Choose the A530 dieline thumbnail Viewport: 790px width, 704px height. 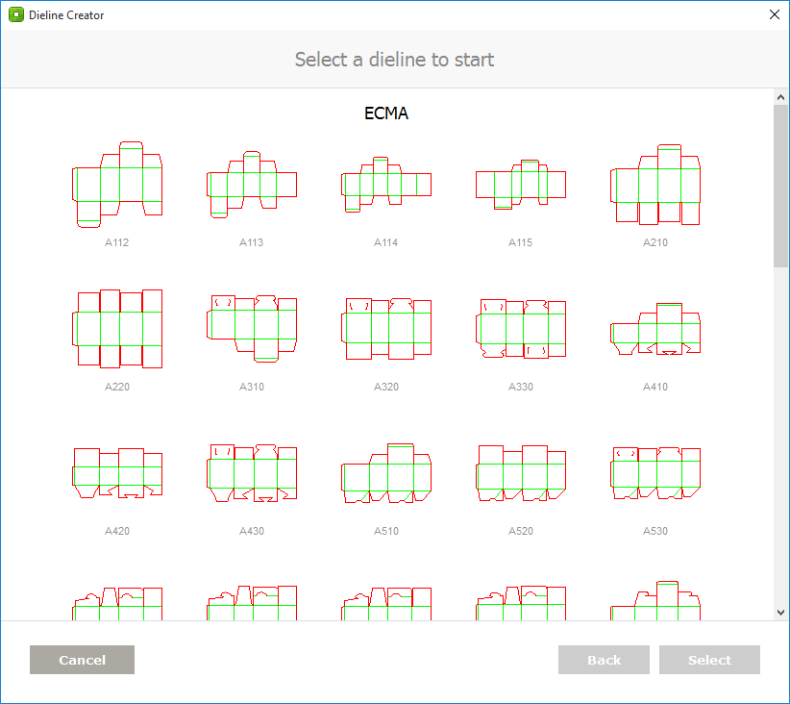pos(655,473)
